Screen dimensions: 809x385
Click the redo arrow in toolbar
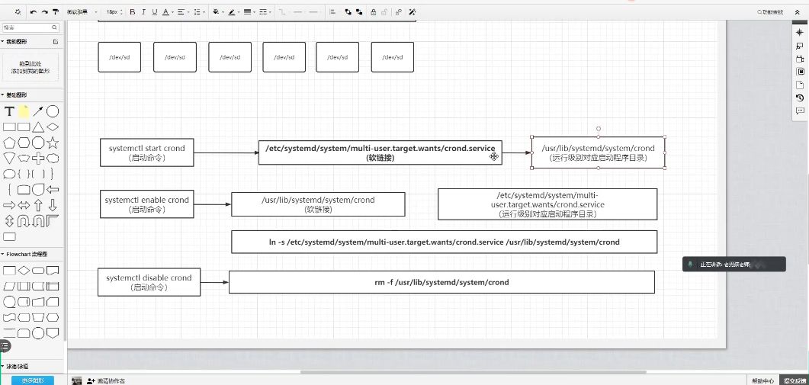coord(44,12)
